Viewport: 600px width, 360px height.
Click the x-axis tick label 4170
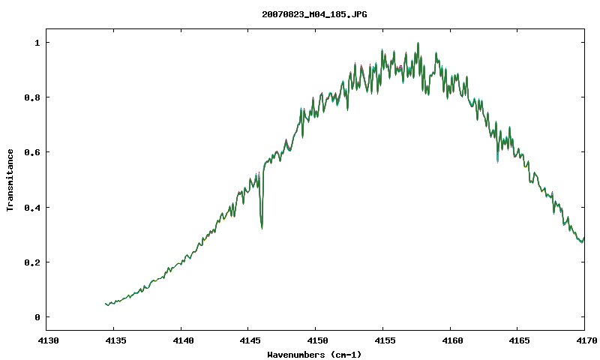point(586,340)
